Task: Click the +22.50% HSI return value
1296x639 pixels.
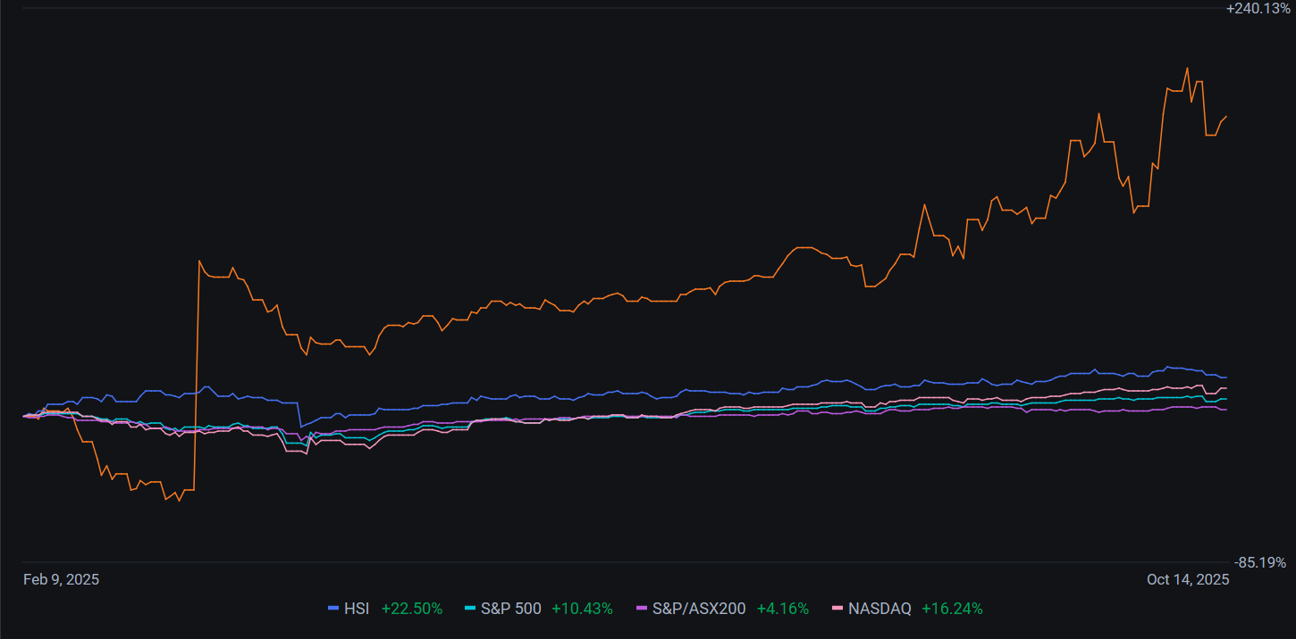Action: pos(411,609)
